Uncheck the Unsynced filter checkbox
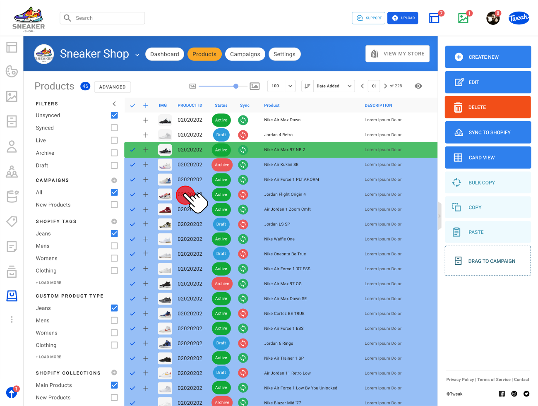Screen dimensions: 538x406 click(x=114, y=115)
